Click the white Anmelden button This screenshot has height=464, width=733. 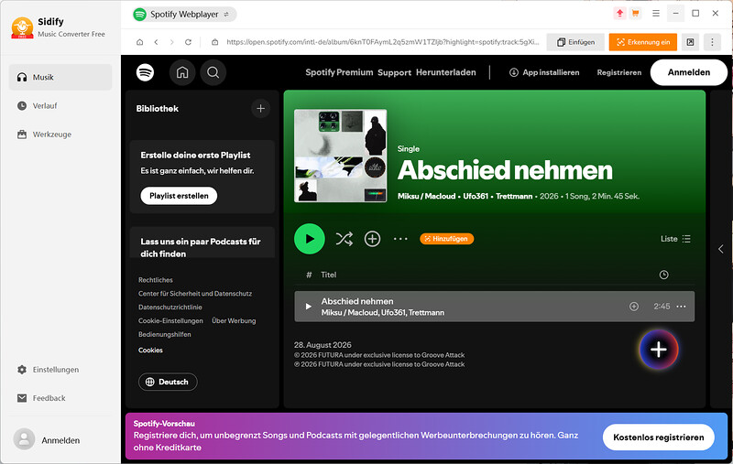click(689, 72)
